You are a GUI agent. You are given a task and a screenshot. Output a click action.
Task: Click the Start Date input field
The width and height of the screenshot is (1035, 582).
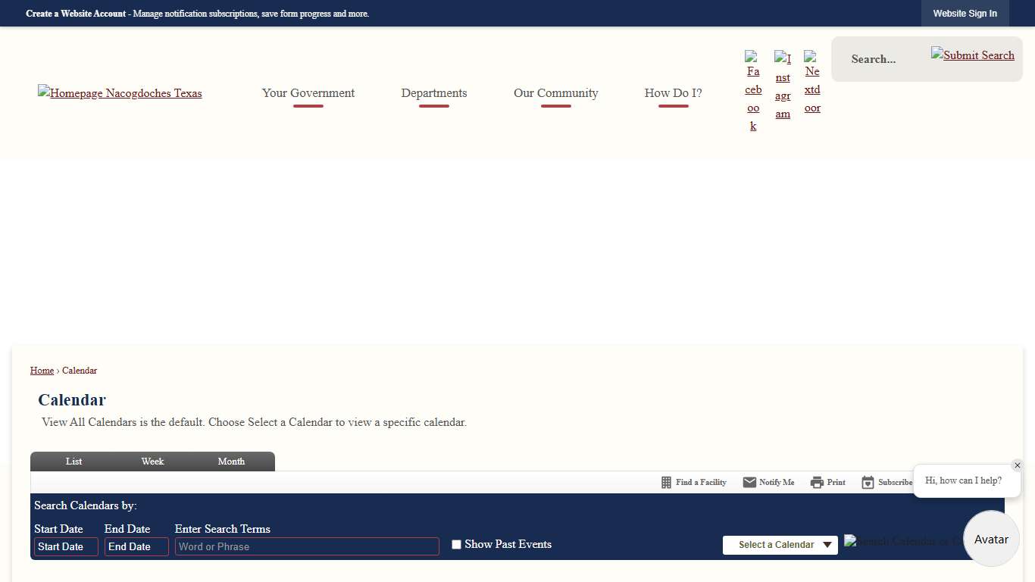pos(66,547)
